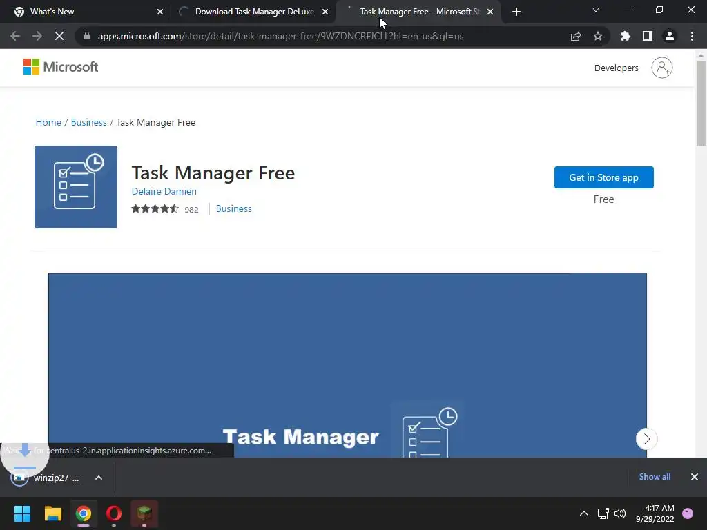This screenshot has width=707, height=530.
Task: Click Get in Store app button
Action: (603, 177)
